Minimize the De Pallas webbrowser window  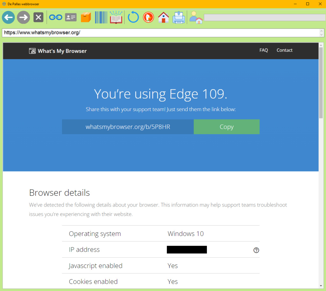click(295, 4)
